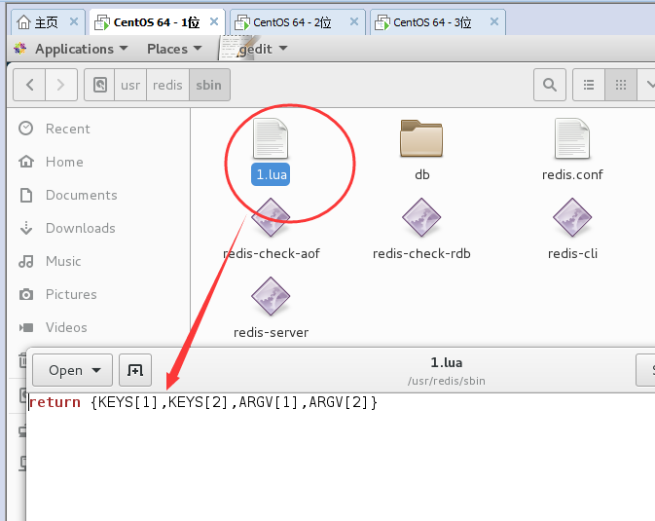Open file manager search

(550, 85)
